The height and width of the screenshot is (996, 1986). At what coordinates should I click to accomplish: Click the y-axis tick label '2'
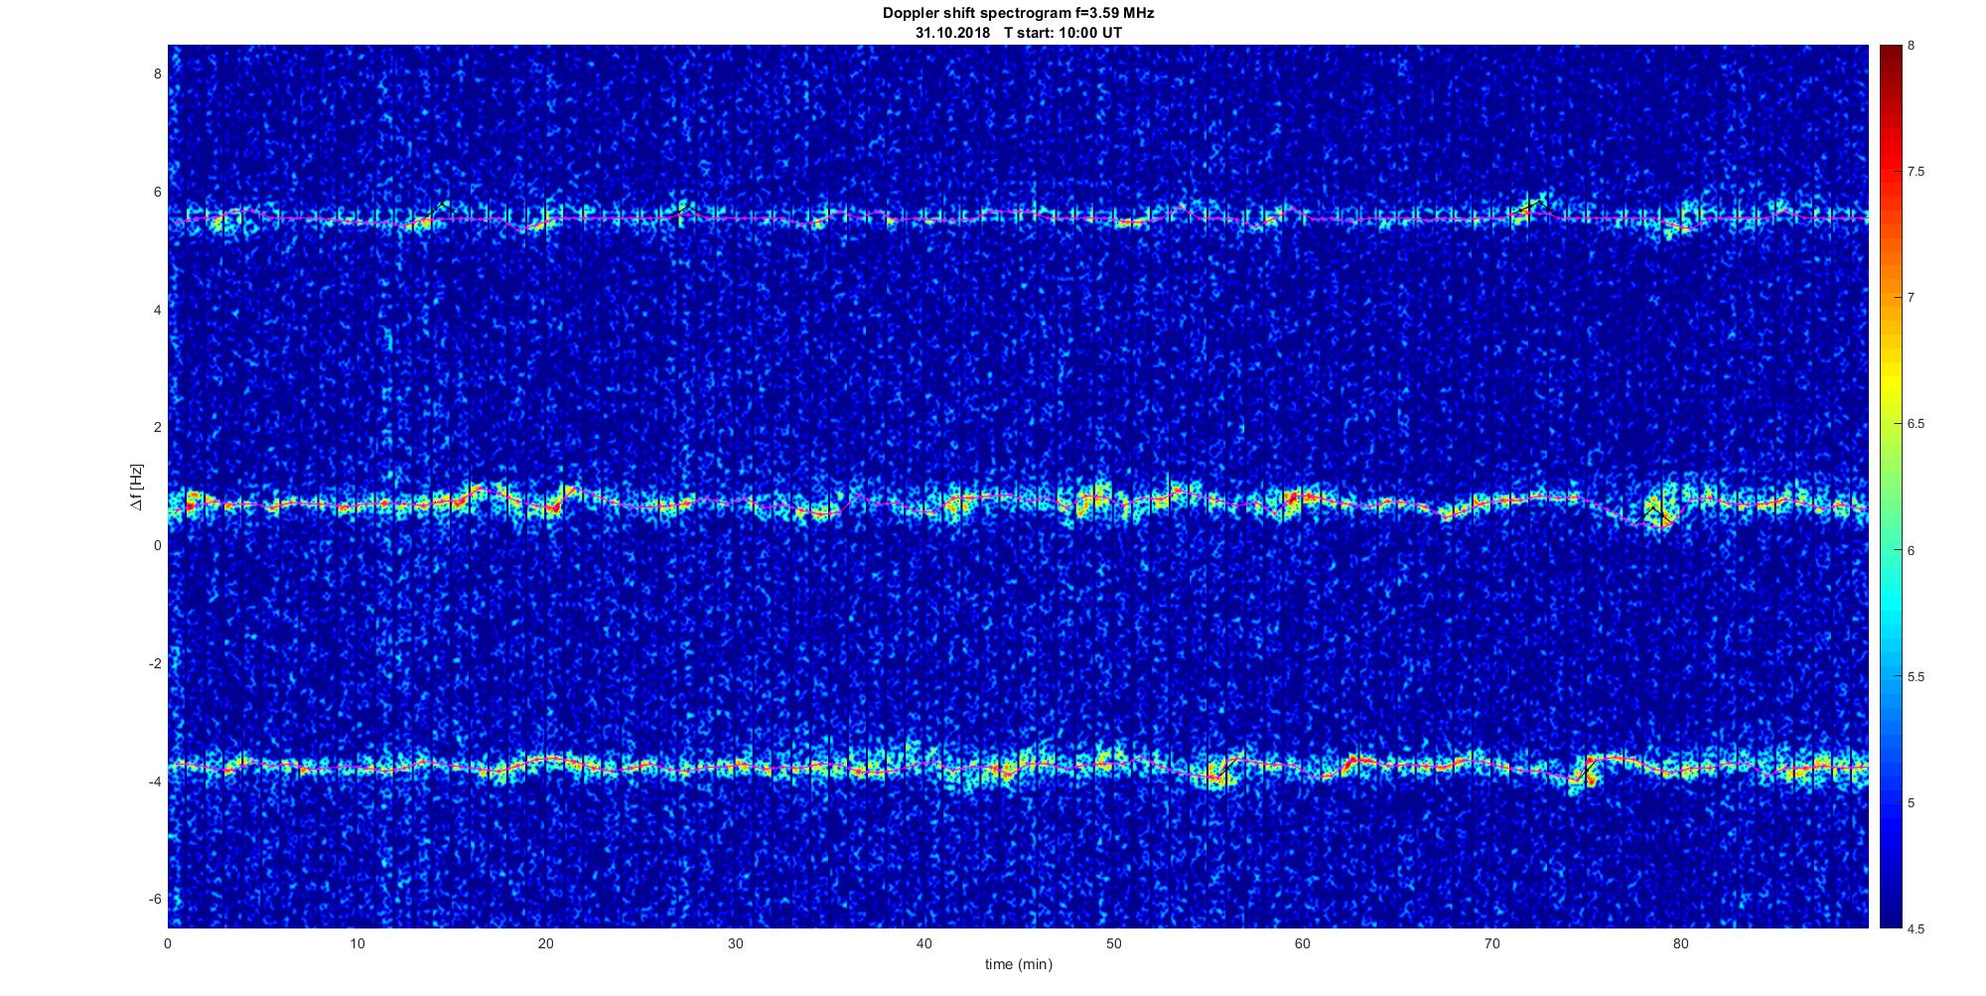coord(157,427)
